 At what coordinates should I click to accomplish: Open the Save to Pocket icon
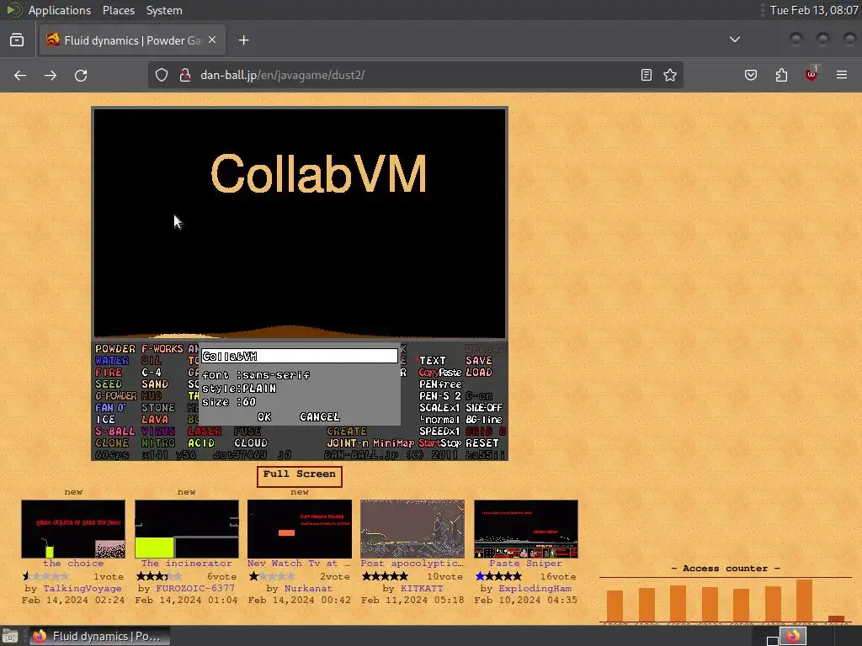pos(750,75)
